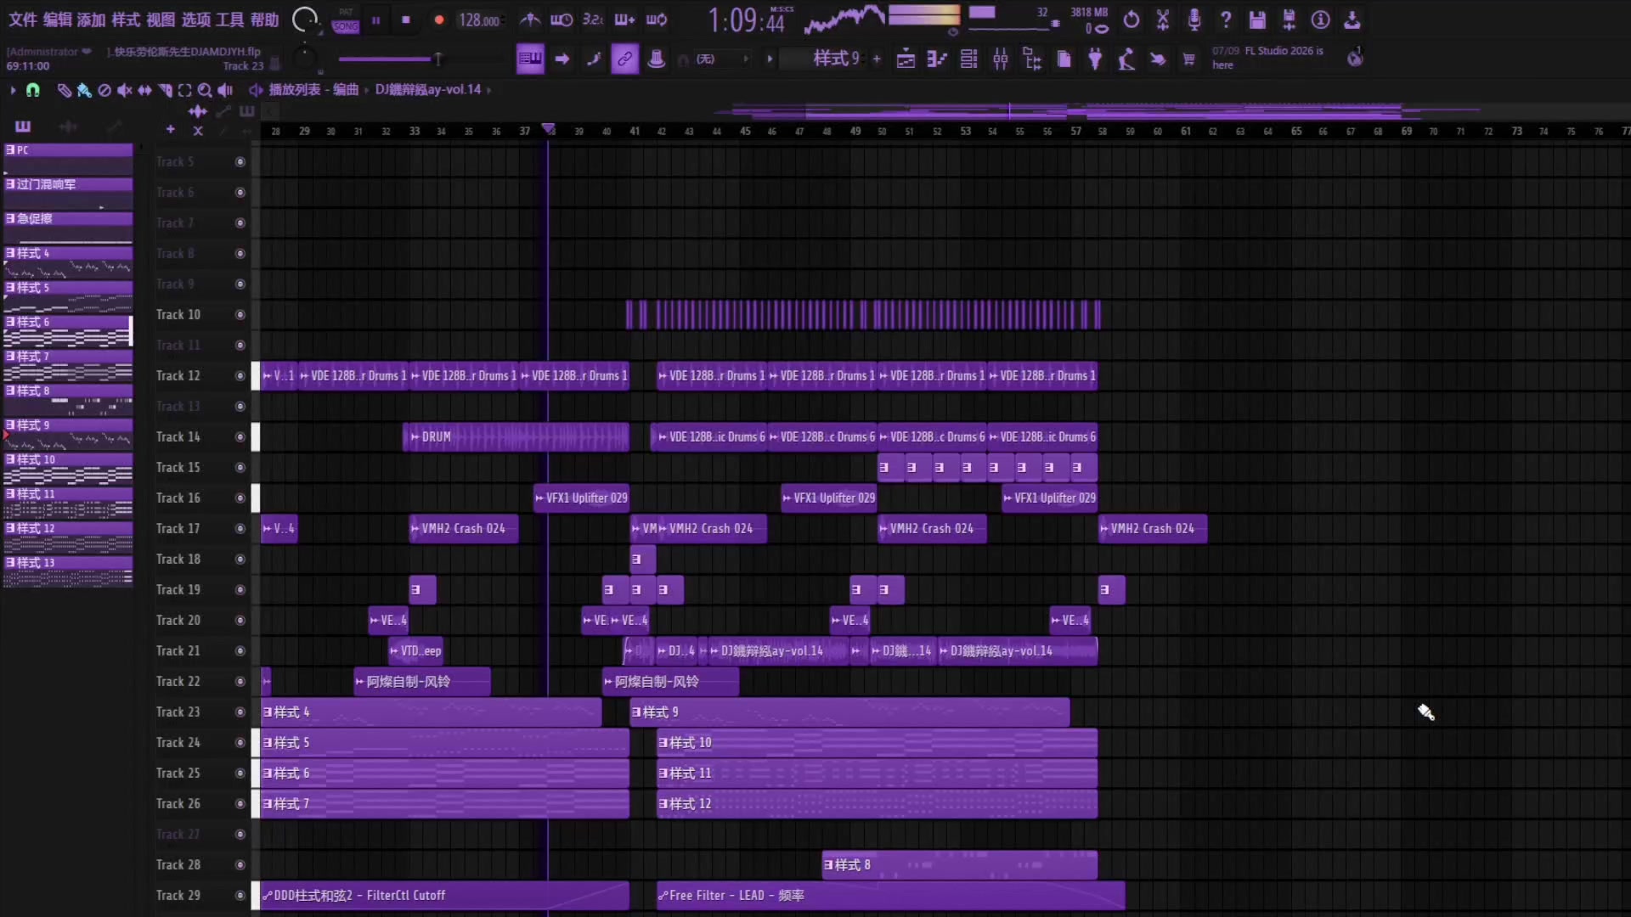This screenshot has width=1631, height=917.
Task: Mute Track 23 via its mute dot
Action: [x=240, y=712]
